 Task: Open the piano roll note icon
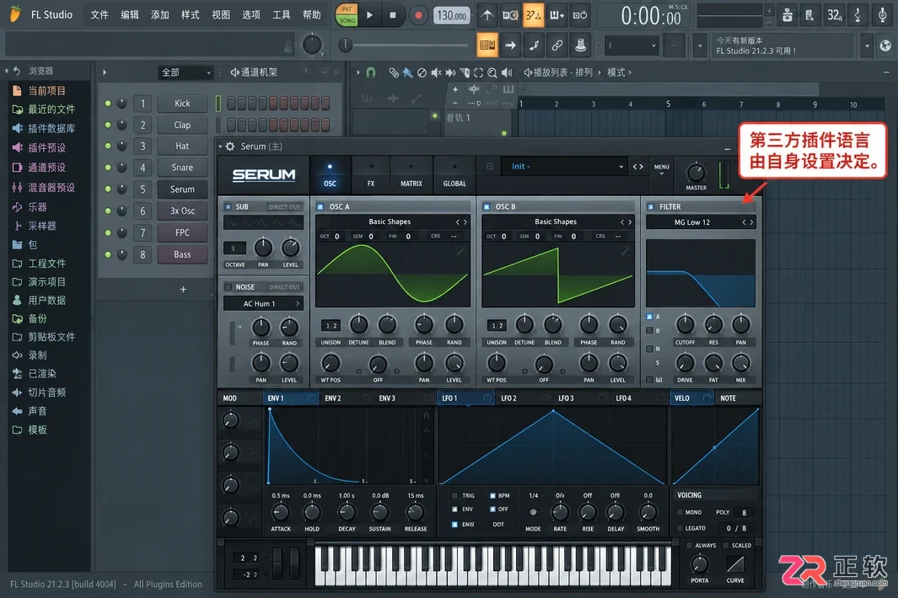point(534,45)
